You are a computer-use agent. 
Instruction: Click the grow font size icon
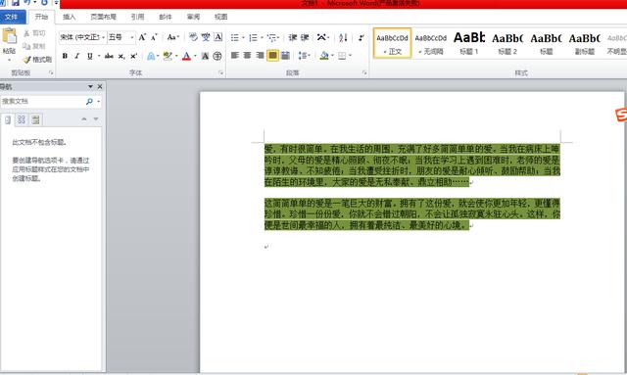pyautogui.click(x=142, y=37)
